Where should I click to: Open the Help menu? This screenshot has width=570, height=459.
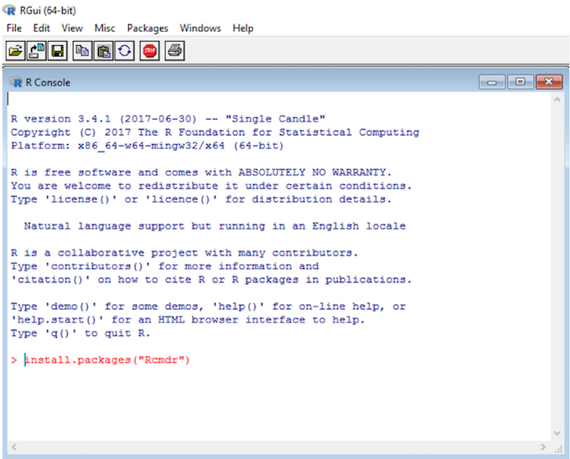pyautogui.click(x=243, y=28)
